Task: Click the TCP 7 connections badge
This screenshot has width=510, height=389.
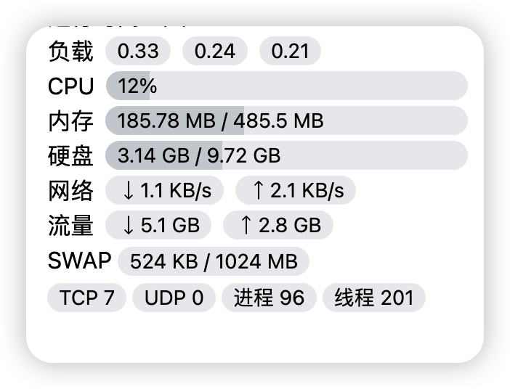Action: point(86,298)
